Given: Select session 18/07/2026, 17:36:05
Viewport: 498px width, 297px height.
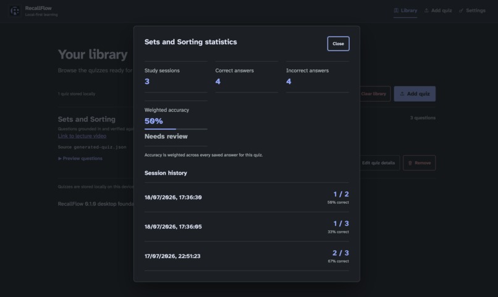Looking at the screenshot, I should (247, 227).
